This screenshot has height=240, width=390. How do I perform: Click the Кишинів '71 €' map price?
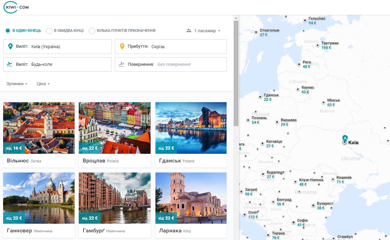(x=340, y=182)
